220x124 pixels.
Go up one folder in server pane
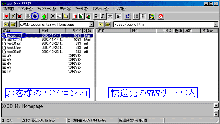click(101, 24)
